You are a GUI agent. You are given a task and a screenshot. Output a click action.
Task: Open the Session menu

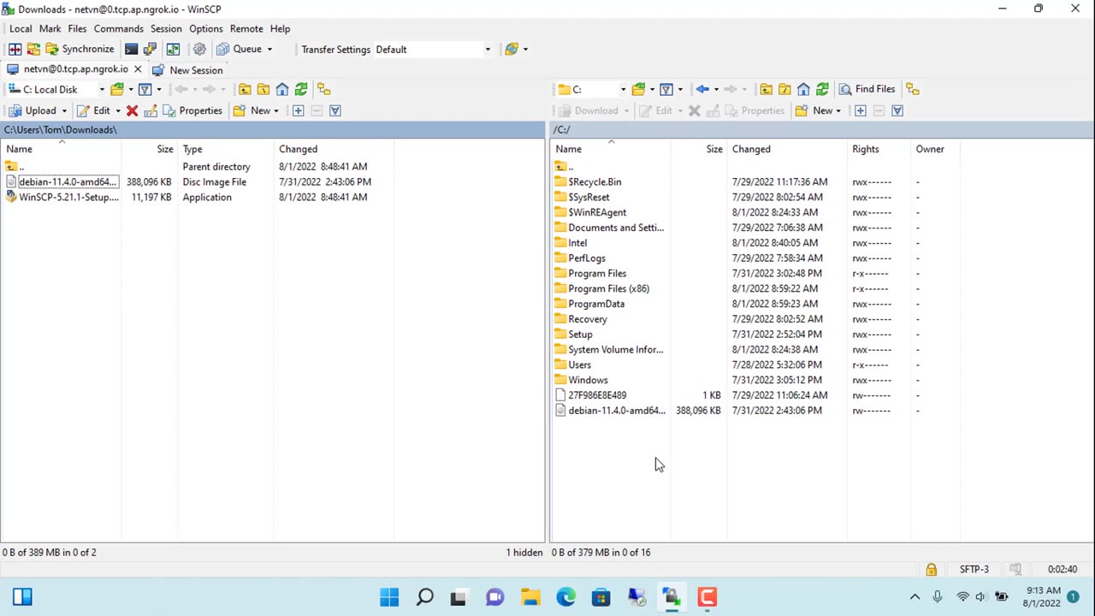point(166,28)
